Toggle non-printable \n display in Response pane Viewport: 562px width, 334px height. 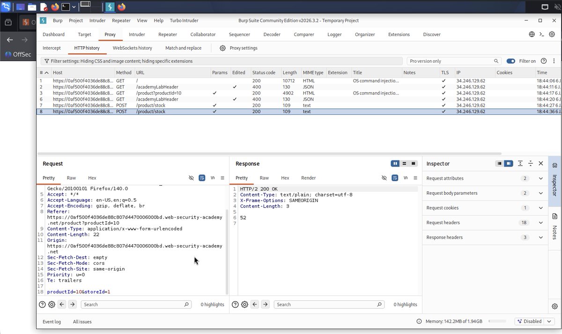coord(406,178)
